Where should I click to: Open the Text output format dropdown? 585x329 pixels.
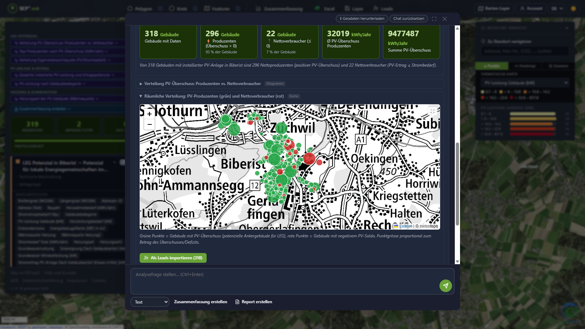[150, 302]
